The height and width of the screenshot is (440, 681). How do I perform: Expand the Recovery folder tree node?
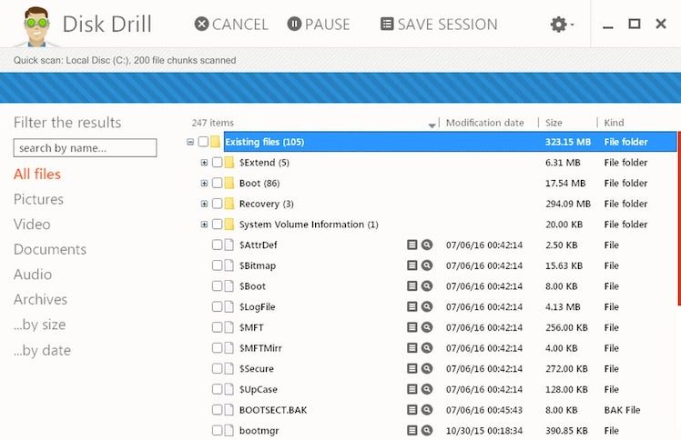pos(204,204)
